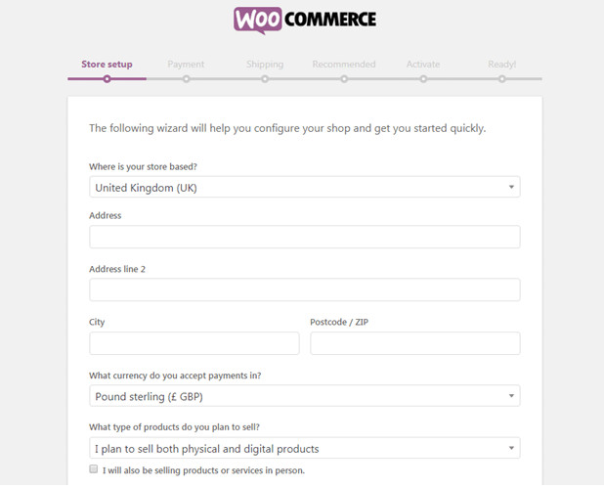This screenshot has height=488, width=604.
Task: Go to the Payment step label
Action: pyautogui.click(x=186, y=64)
